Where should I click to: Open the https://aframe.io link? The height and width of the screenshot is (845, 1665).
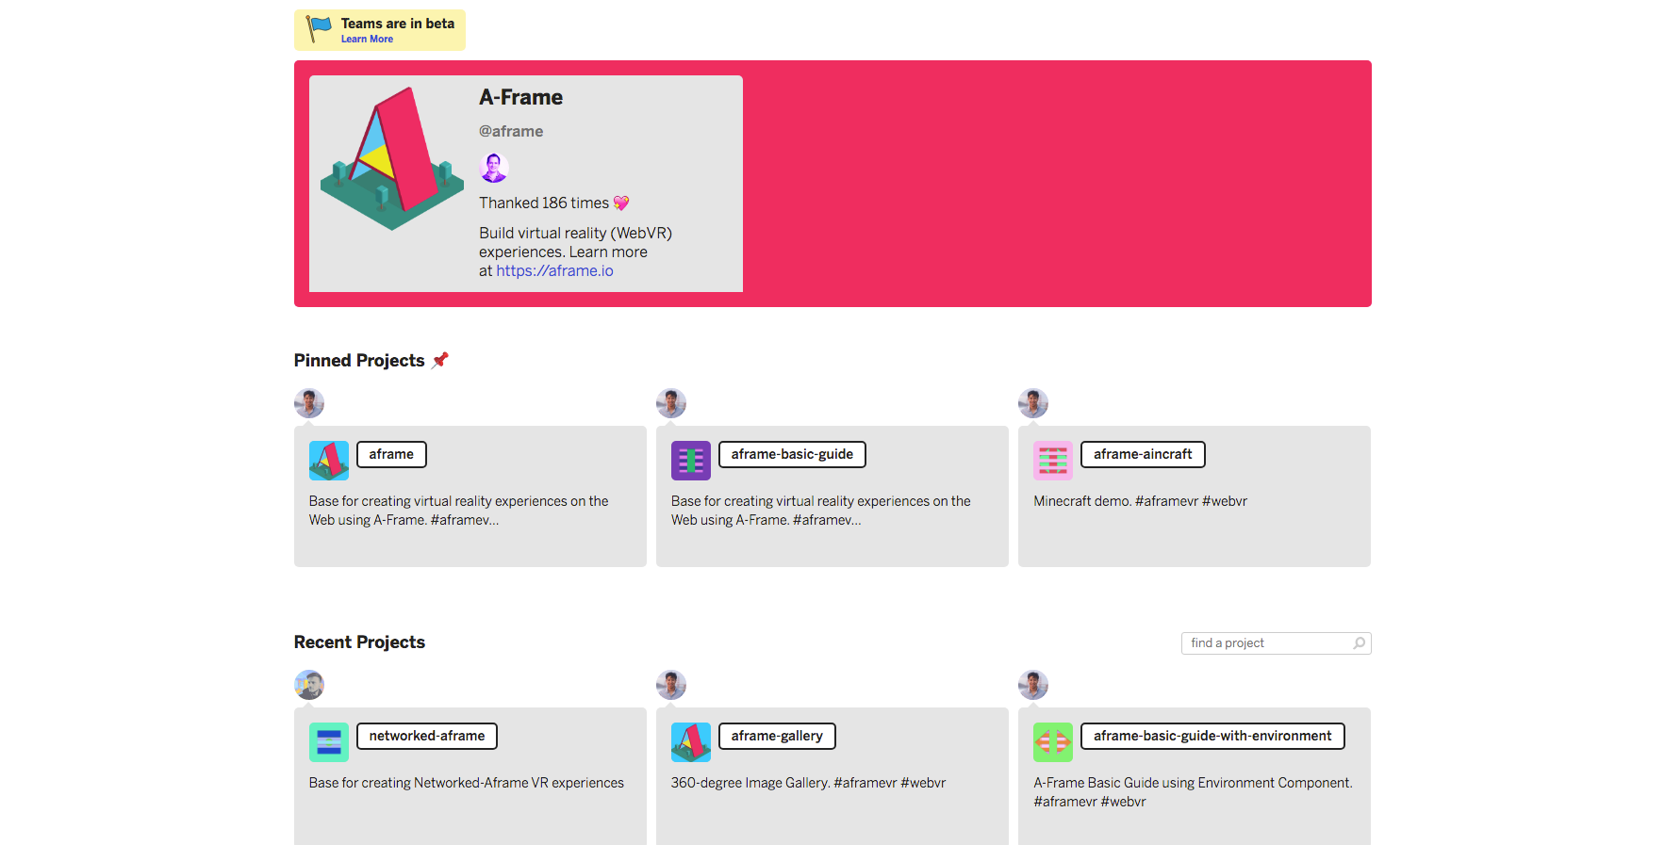click(x=554, y=271)
